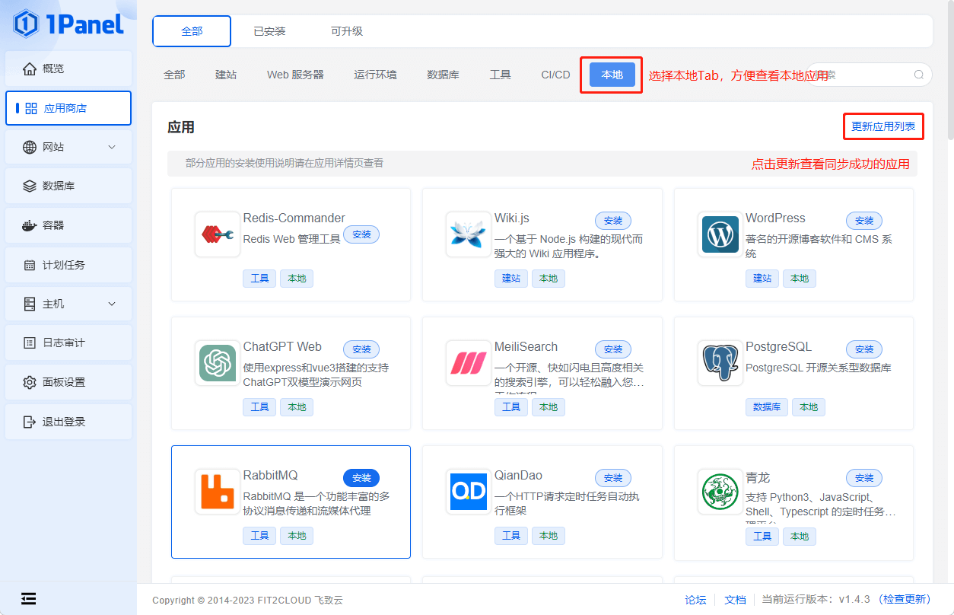Screen dimensions: 954x615
Task: Filter apps by 运行环境 category
Action: [x=375, y=75]
